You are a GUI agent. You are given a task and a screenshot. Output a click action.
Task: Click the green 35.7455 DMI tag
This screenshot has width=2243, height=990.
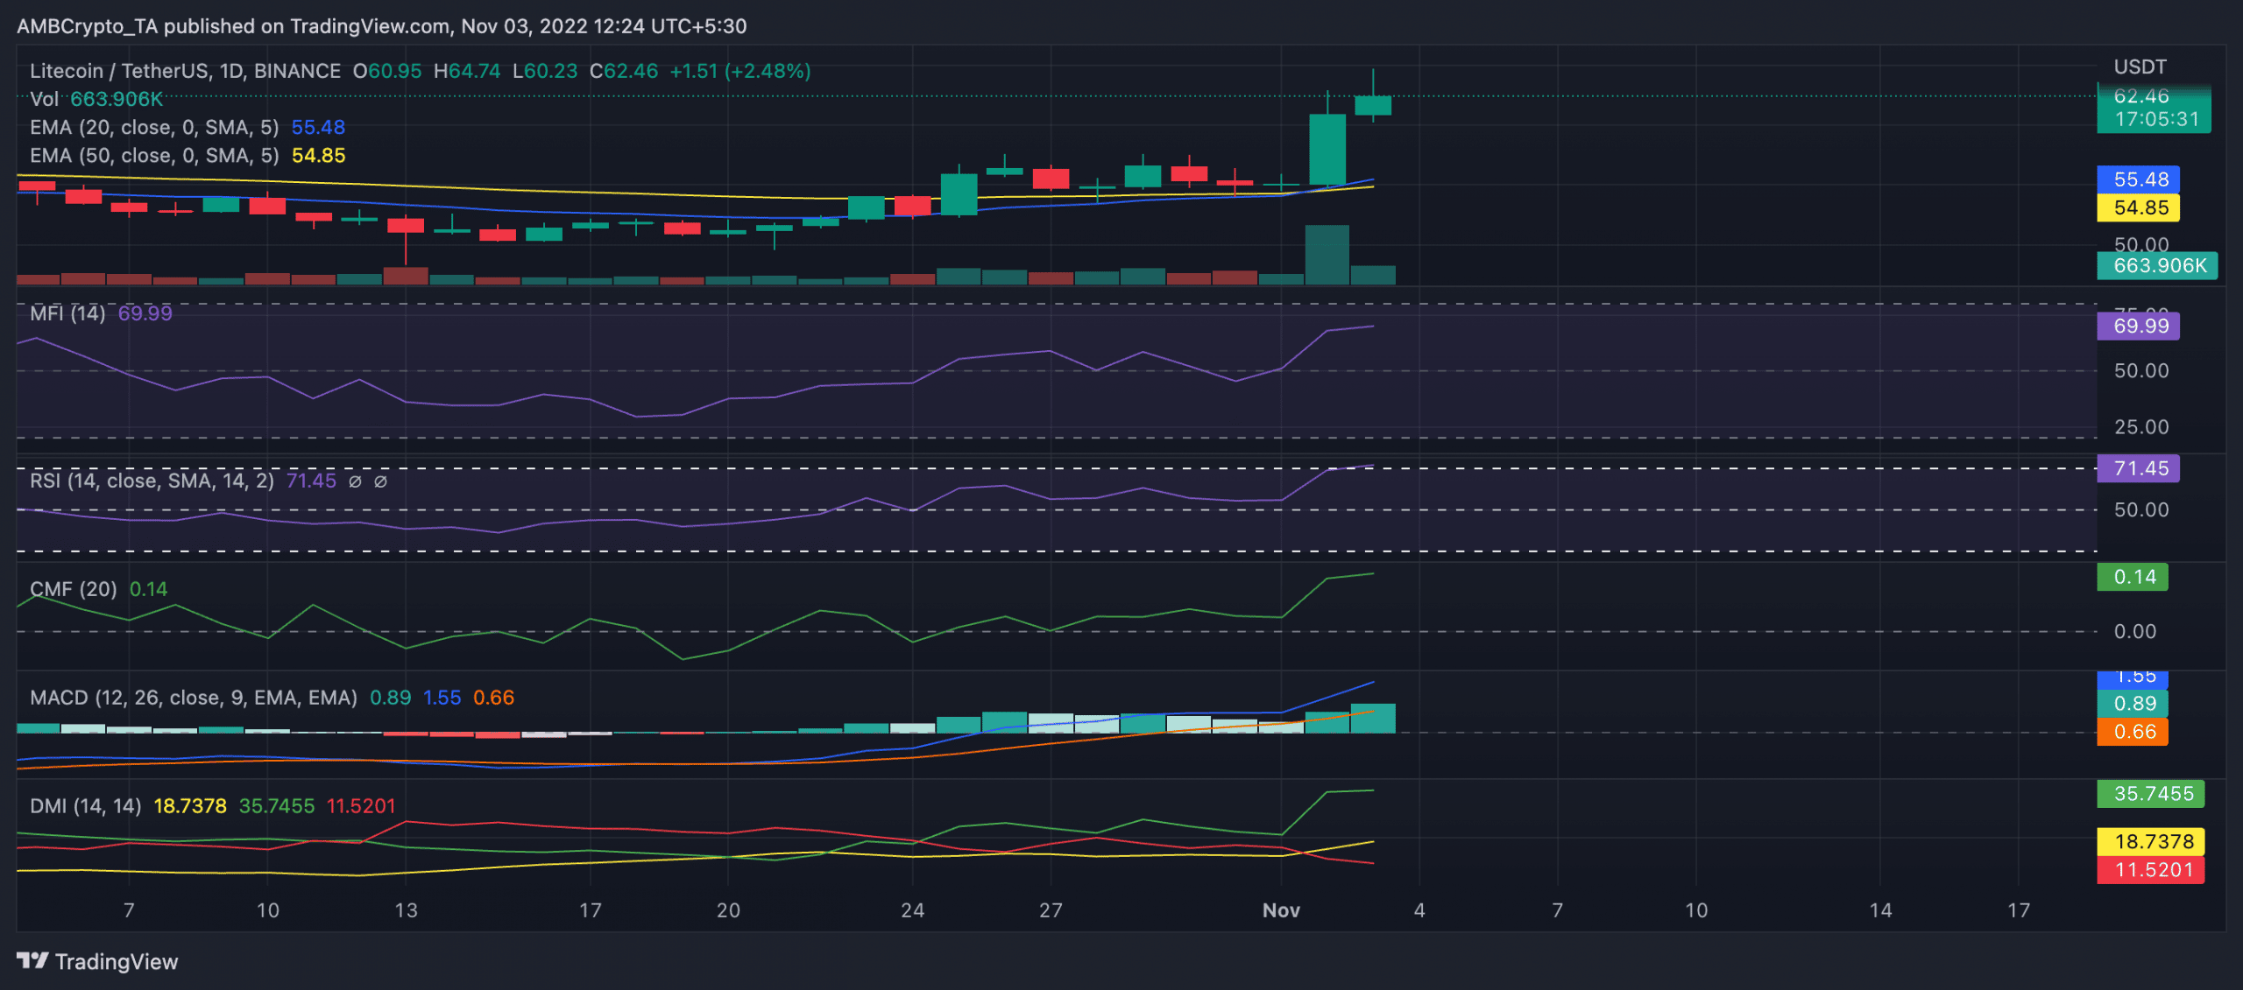click(2151, 794)
